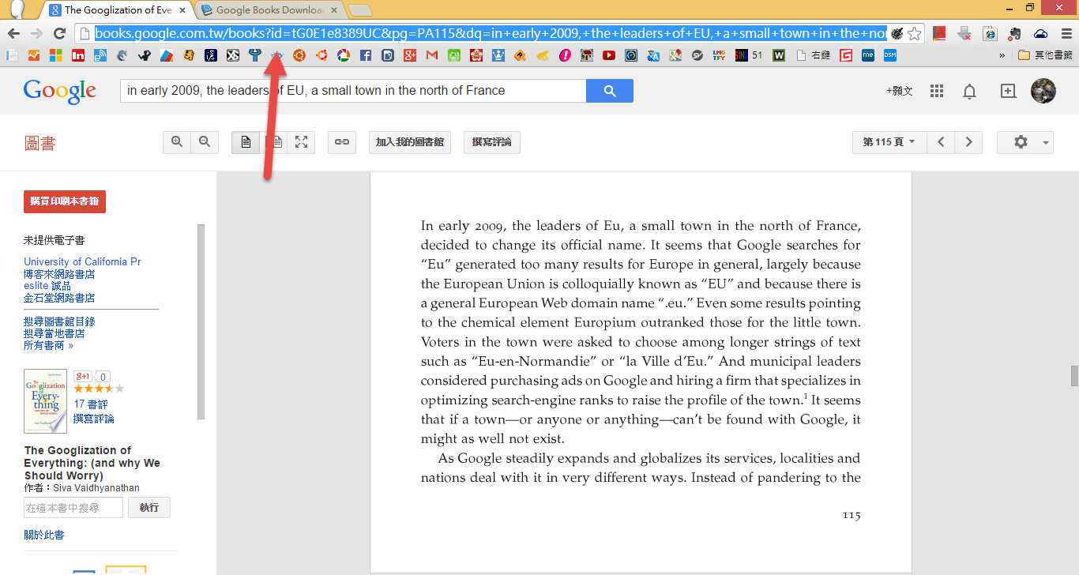This screenshot has height=575, width=1079.
Task: Click the Google+ share plus-box icon
Action: 1008,91
